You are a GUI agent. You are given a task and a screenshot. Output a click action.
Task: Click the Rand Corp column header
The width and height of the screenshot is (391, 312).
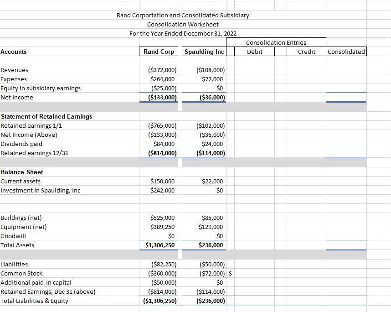[159, 52]
